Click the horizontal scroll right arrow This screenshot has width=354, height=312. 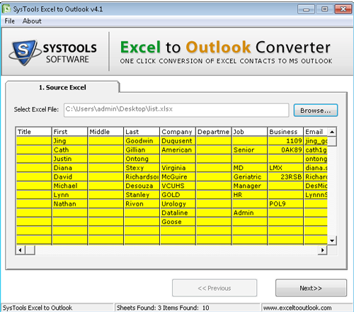(322, 250)
